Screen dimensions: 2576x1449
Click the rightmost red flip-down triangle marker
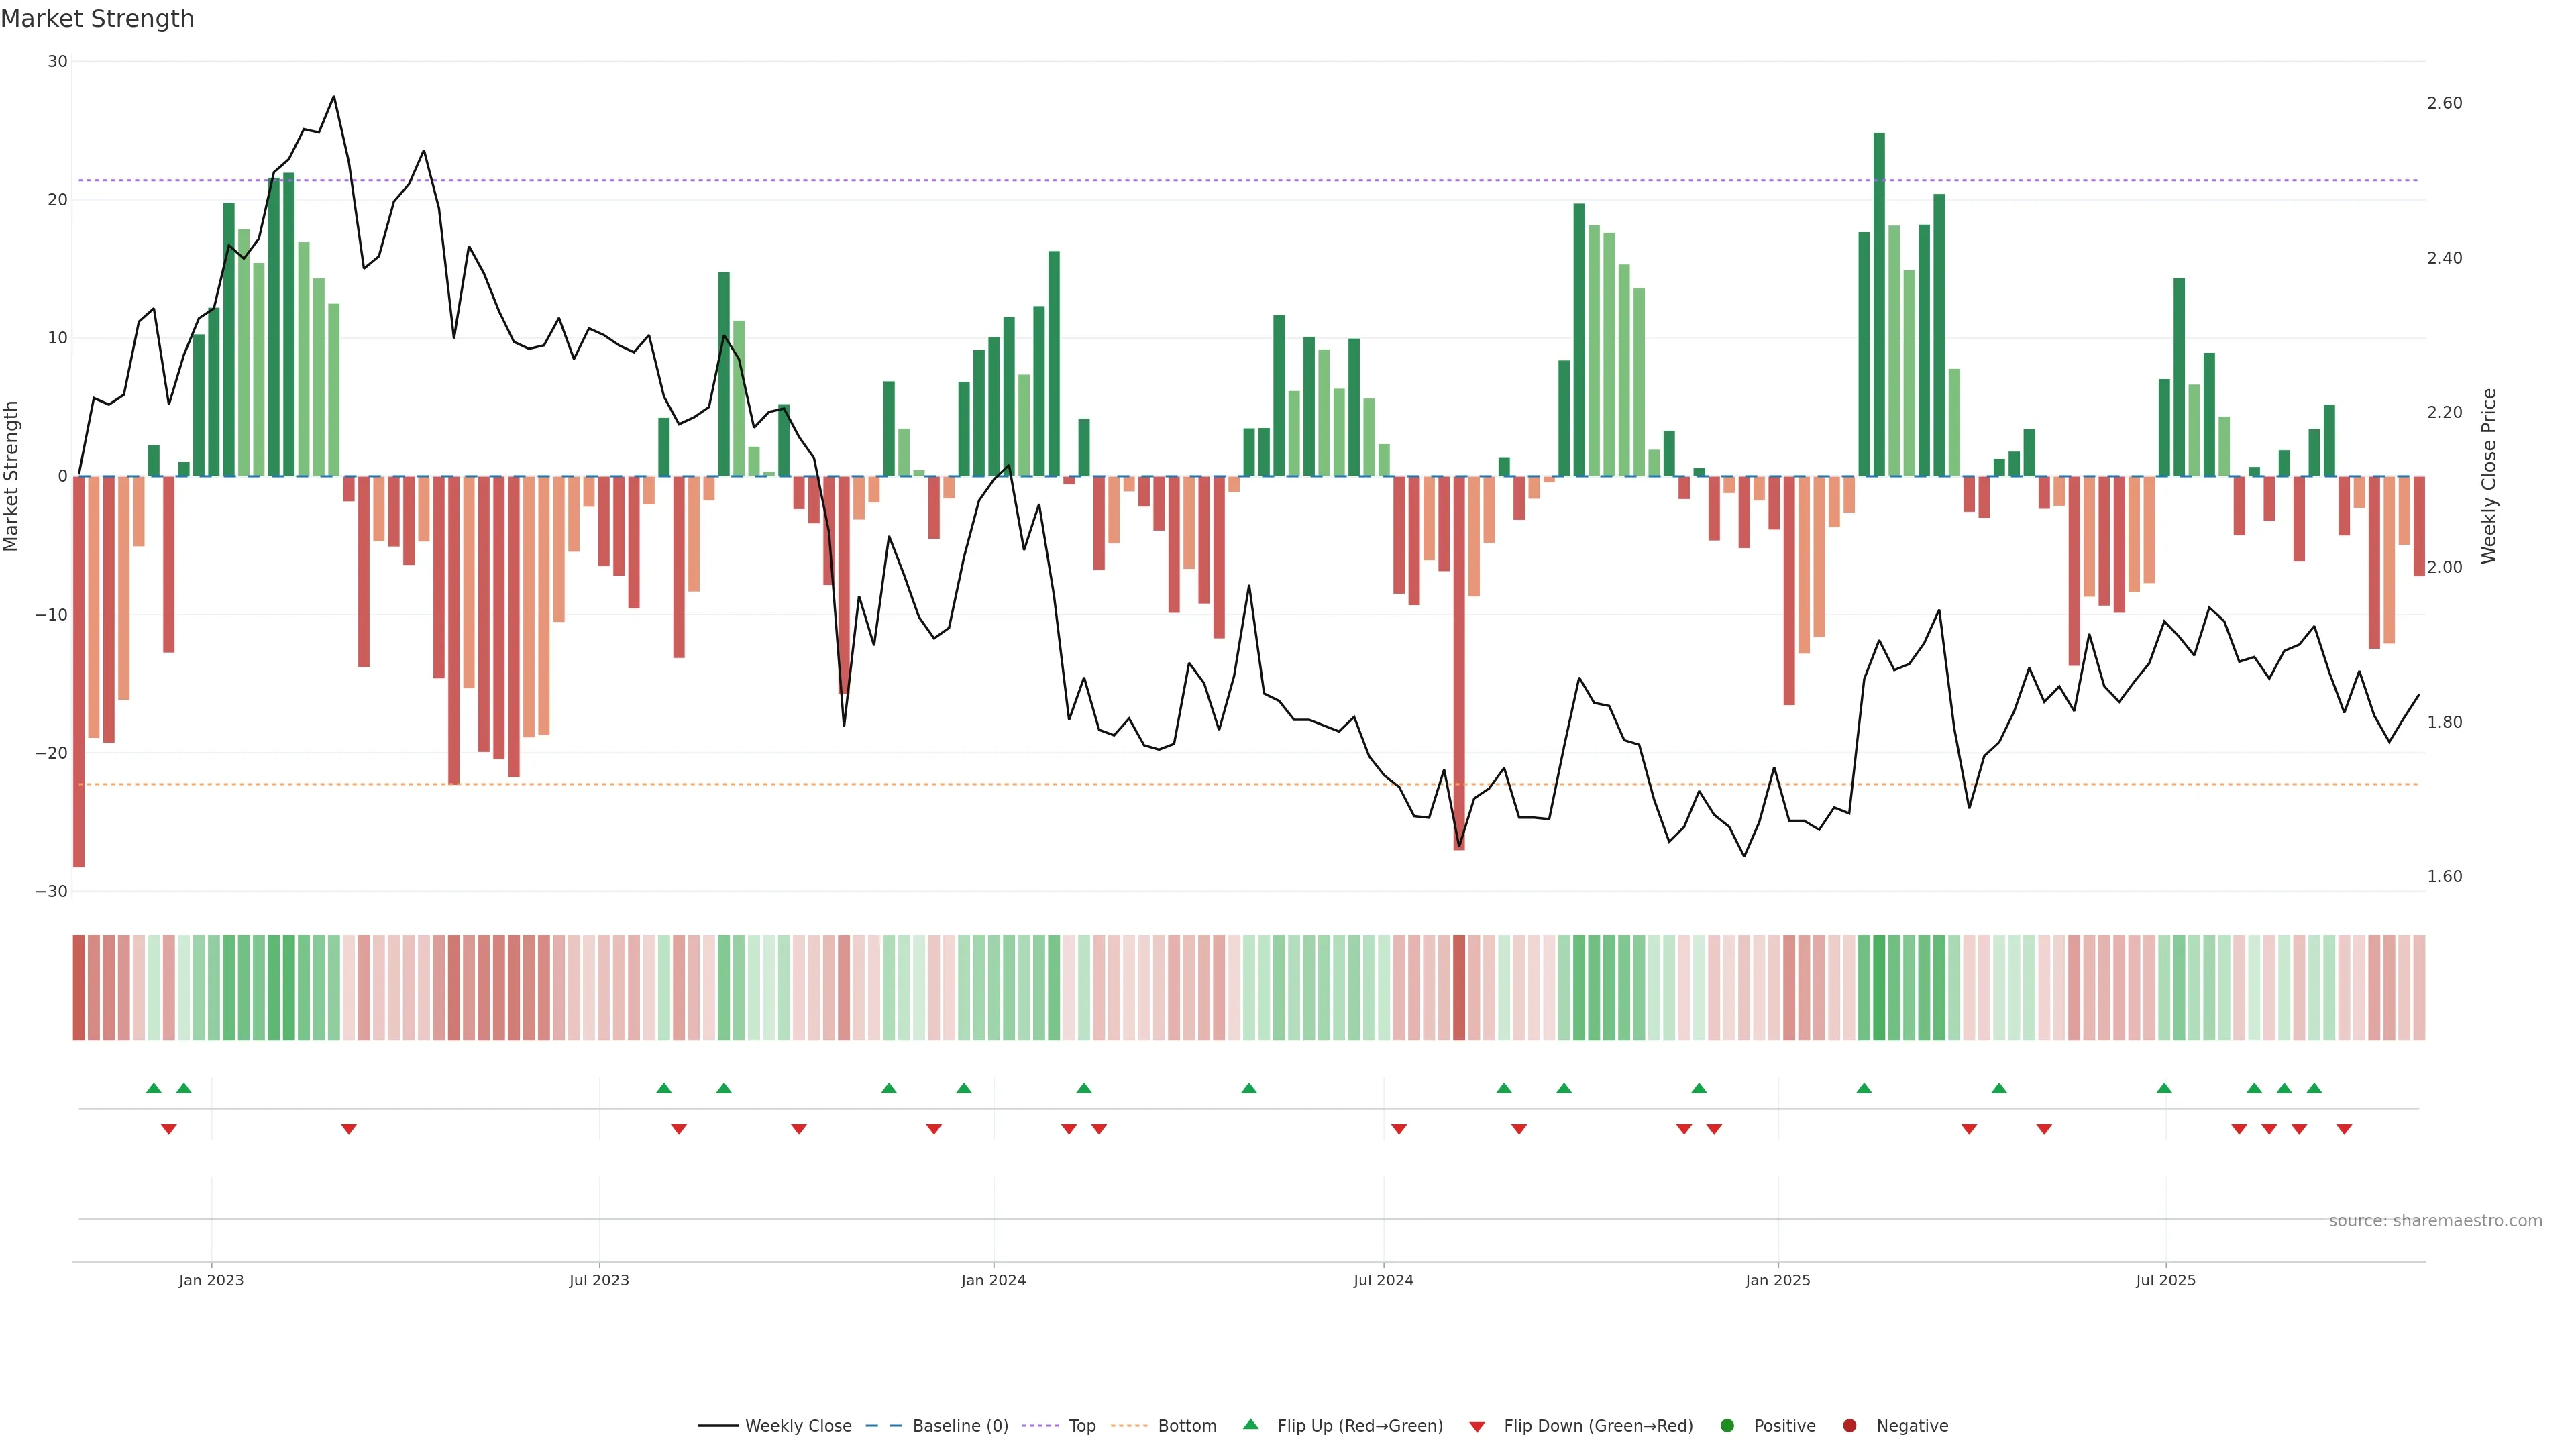2344,1129
